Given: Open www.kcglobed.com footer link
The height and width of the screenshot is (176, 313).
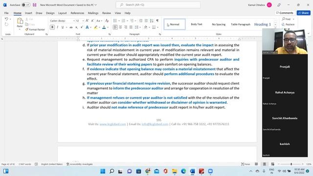Looking at the screenshot, I should pyautogui.click(x=113, y=124).
